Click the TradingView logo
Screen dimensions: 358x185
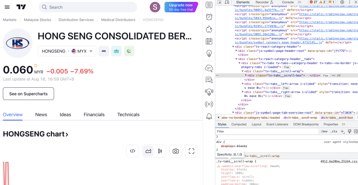click(x=21, y=7)
